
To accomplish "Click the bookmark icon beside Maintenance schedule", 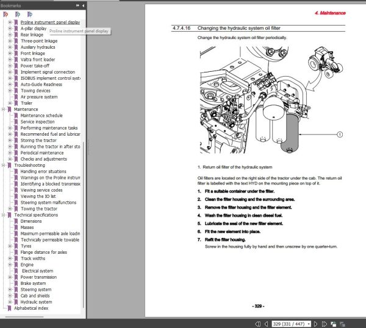I will tap(16, 116).
